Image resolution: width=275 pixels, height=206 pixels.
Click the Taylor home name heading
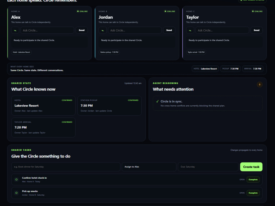click(x=192, y=17)
